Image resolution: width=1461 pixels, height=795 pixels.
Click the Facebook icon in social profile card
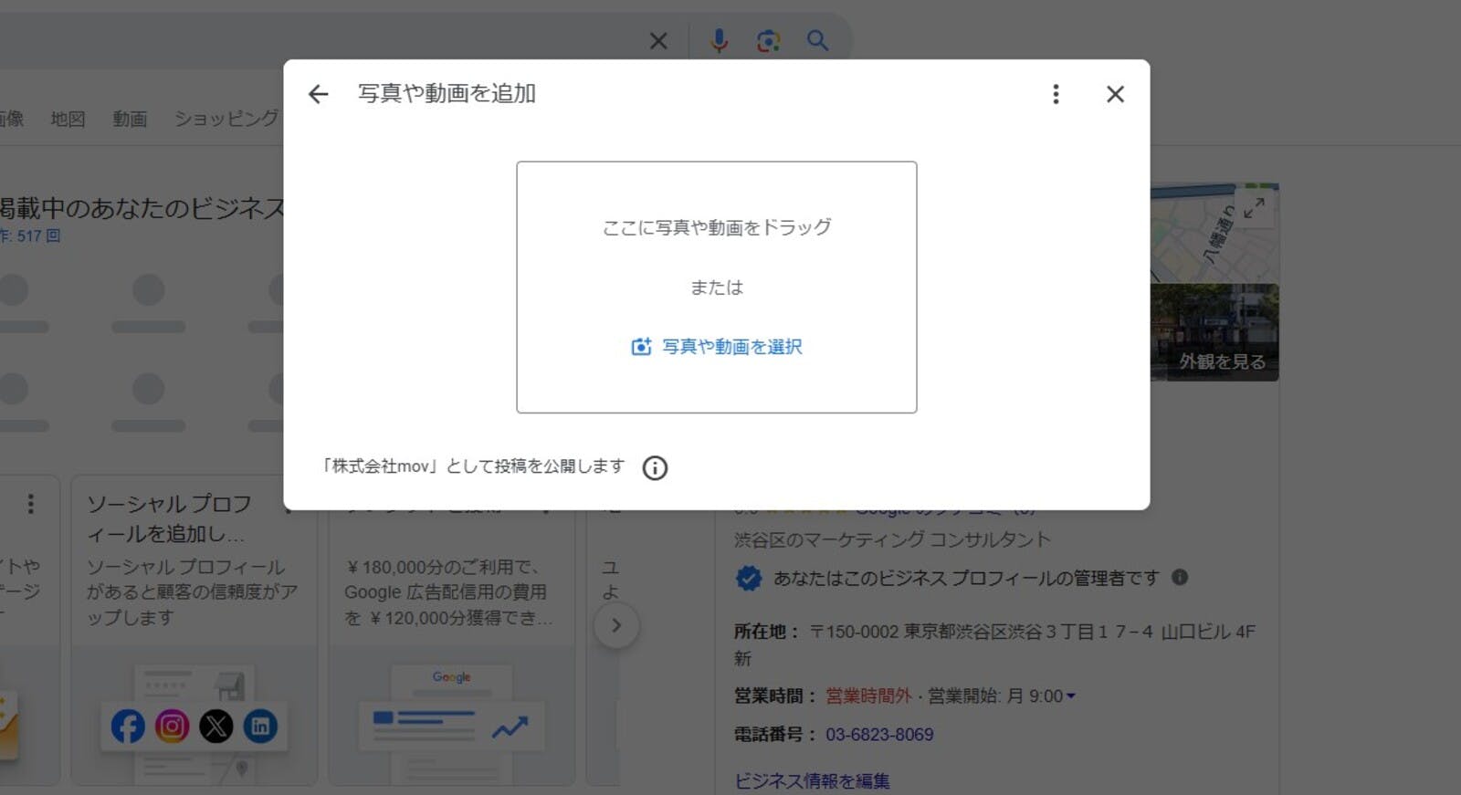[128, 727]
